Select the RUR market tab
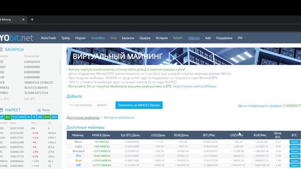 pyautogui.click(x=47, y=117)
